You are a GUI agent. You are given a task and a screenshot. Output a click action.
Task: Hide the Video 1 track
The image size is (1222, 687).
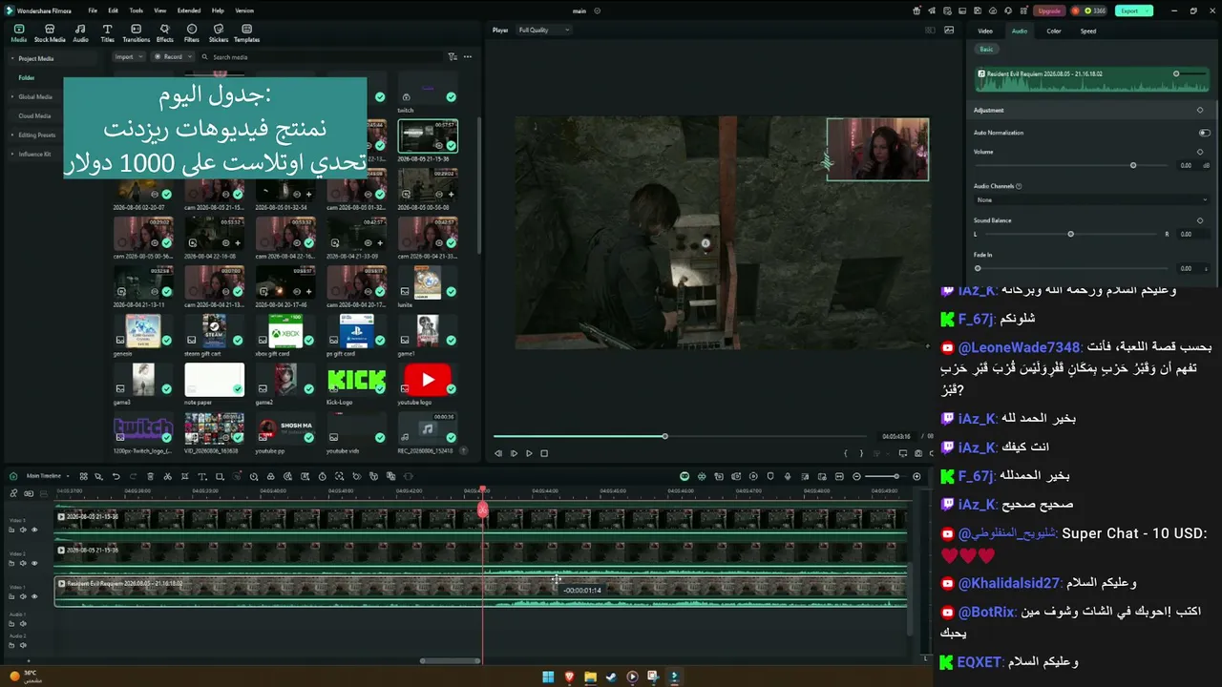pos(34,596)
